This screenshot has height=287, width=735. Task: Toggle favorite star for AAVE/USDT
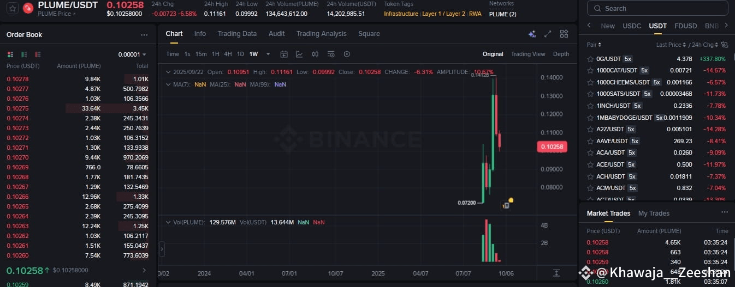point(590,141)
